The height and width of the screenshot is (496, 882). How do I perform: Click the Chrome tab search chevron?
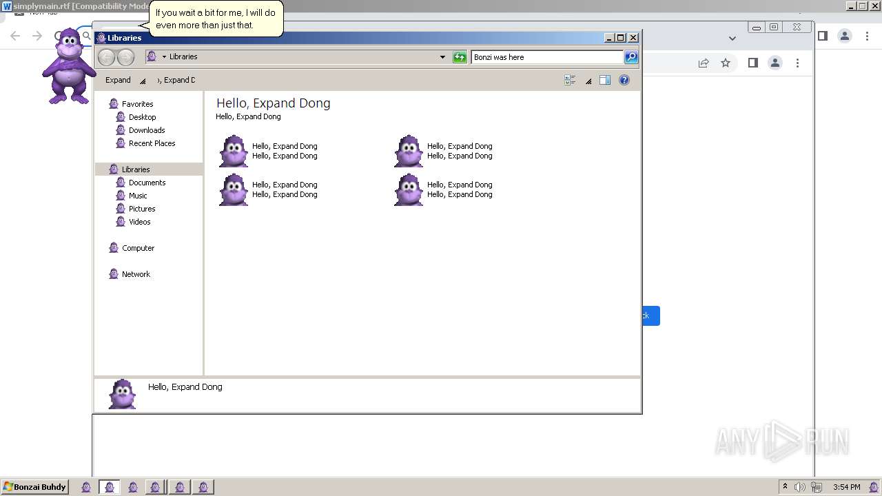732,39
